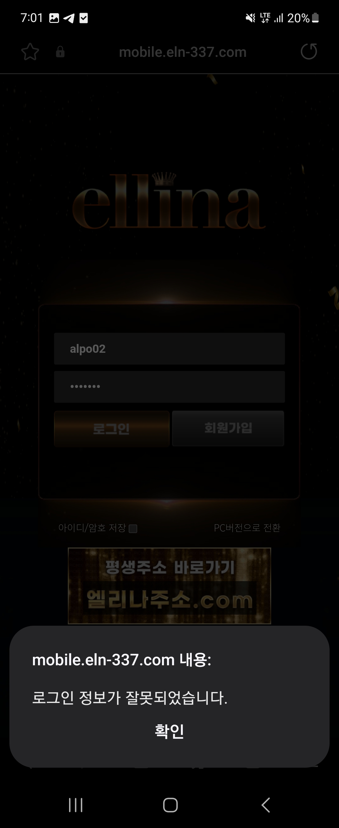Viewport: 339px width, 828px height.
Task: Tap the home navigation button
Action: (x=170, y=805)
